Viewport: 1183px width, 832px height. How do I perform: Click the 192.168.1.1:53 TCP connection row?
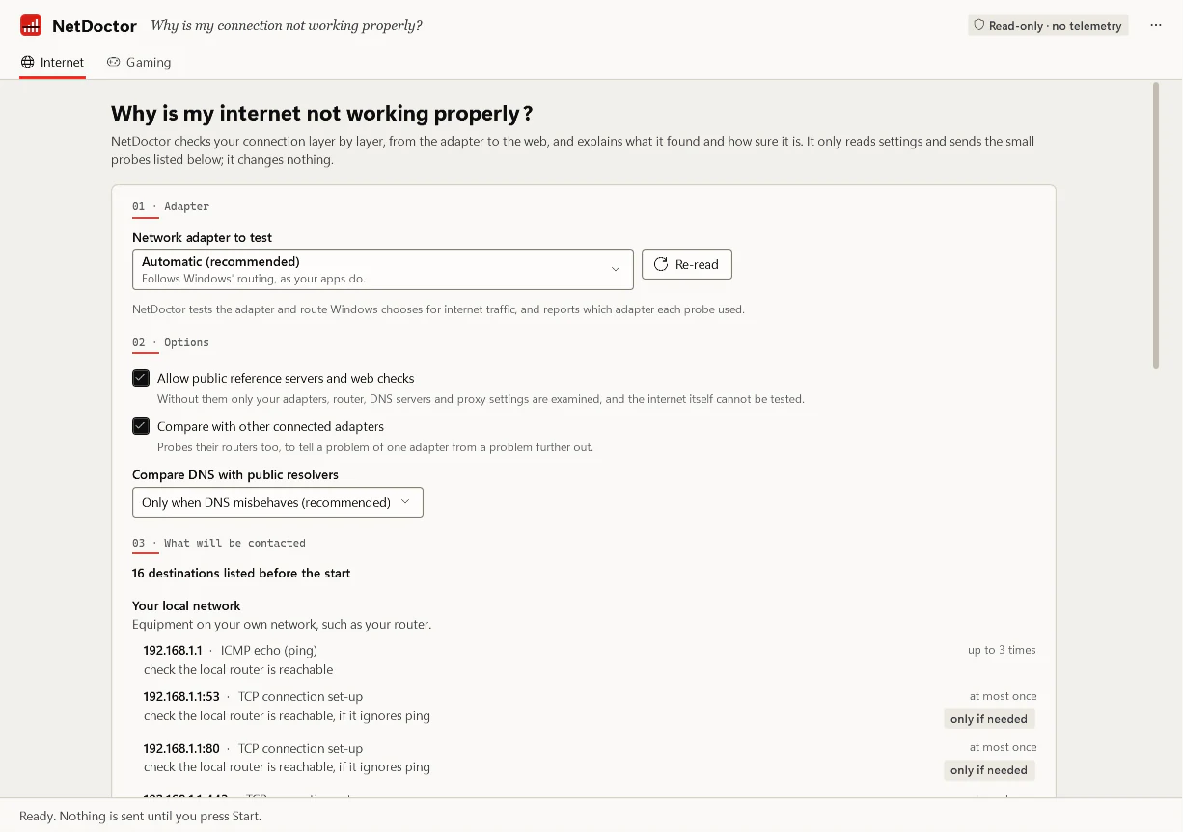(x=590, y=708)
